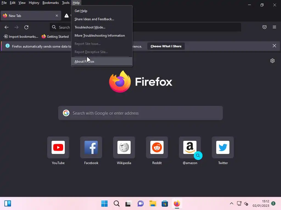
Task: Open the File menu
Action: click(x=4, y=3)
